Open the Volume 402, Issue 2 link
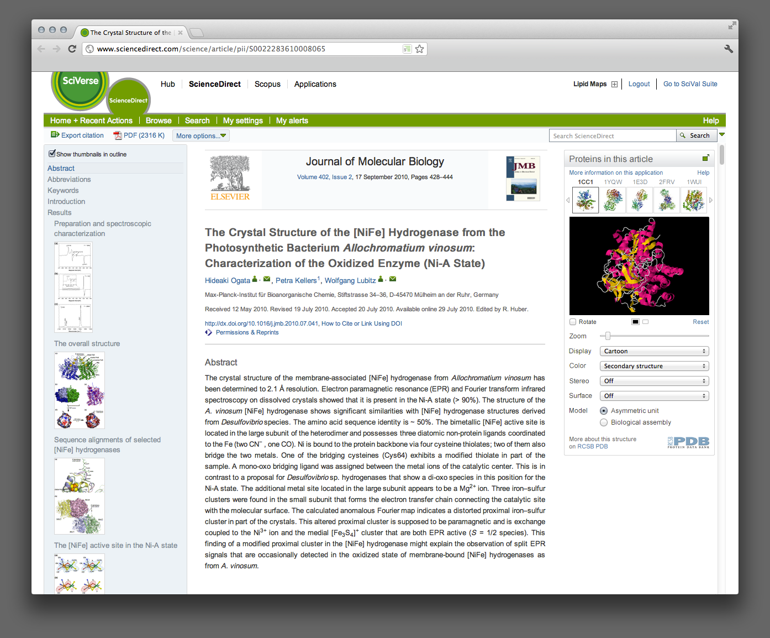Screen dimensions: 770x638 point(325,177)
